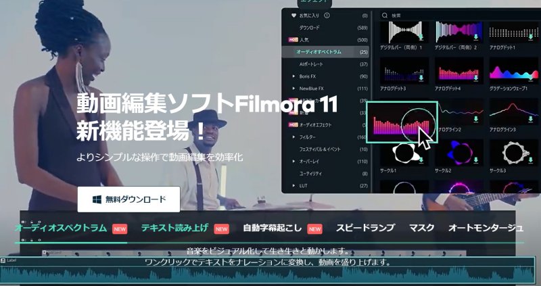The image size is (541, 286).
Task: Click download arrow on アナログライン2 thumbnail
Action: click(x=476, y=120)
